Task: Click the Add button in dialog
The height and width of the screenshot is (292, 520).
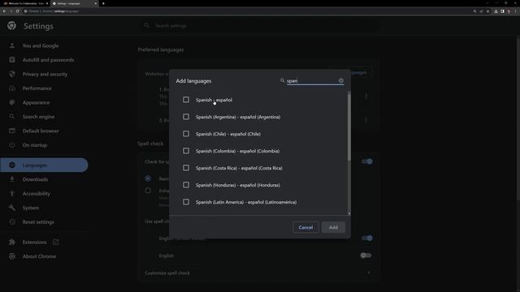Action: pyautogui.click(x=333, y=227)
